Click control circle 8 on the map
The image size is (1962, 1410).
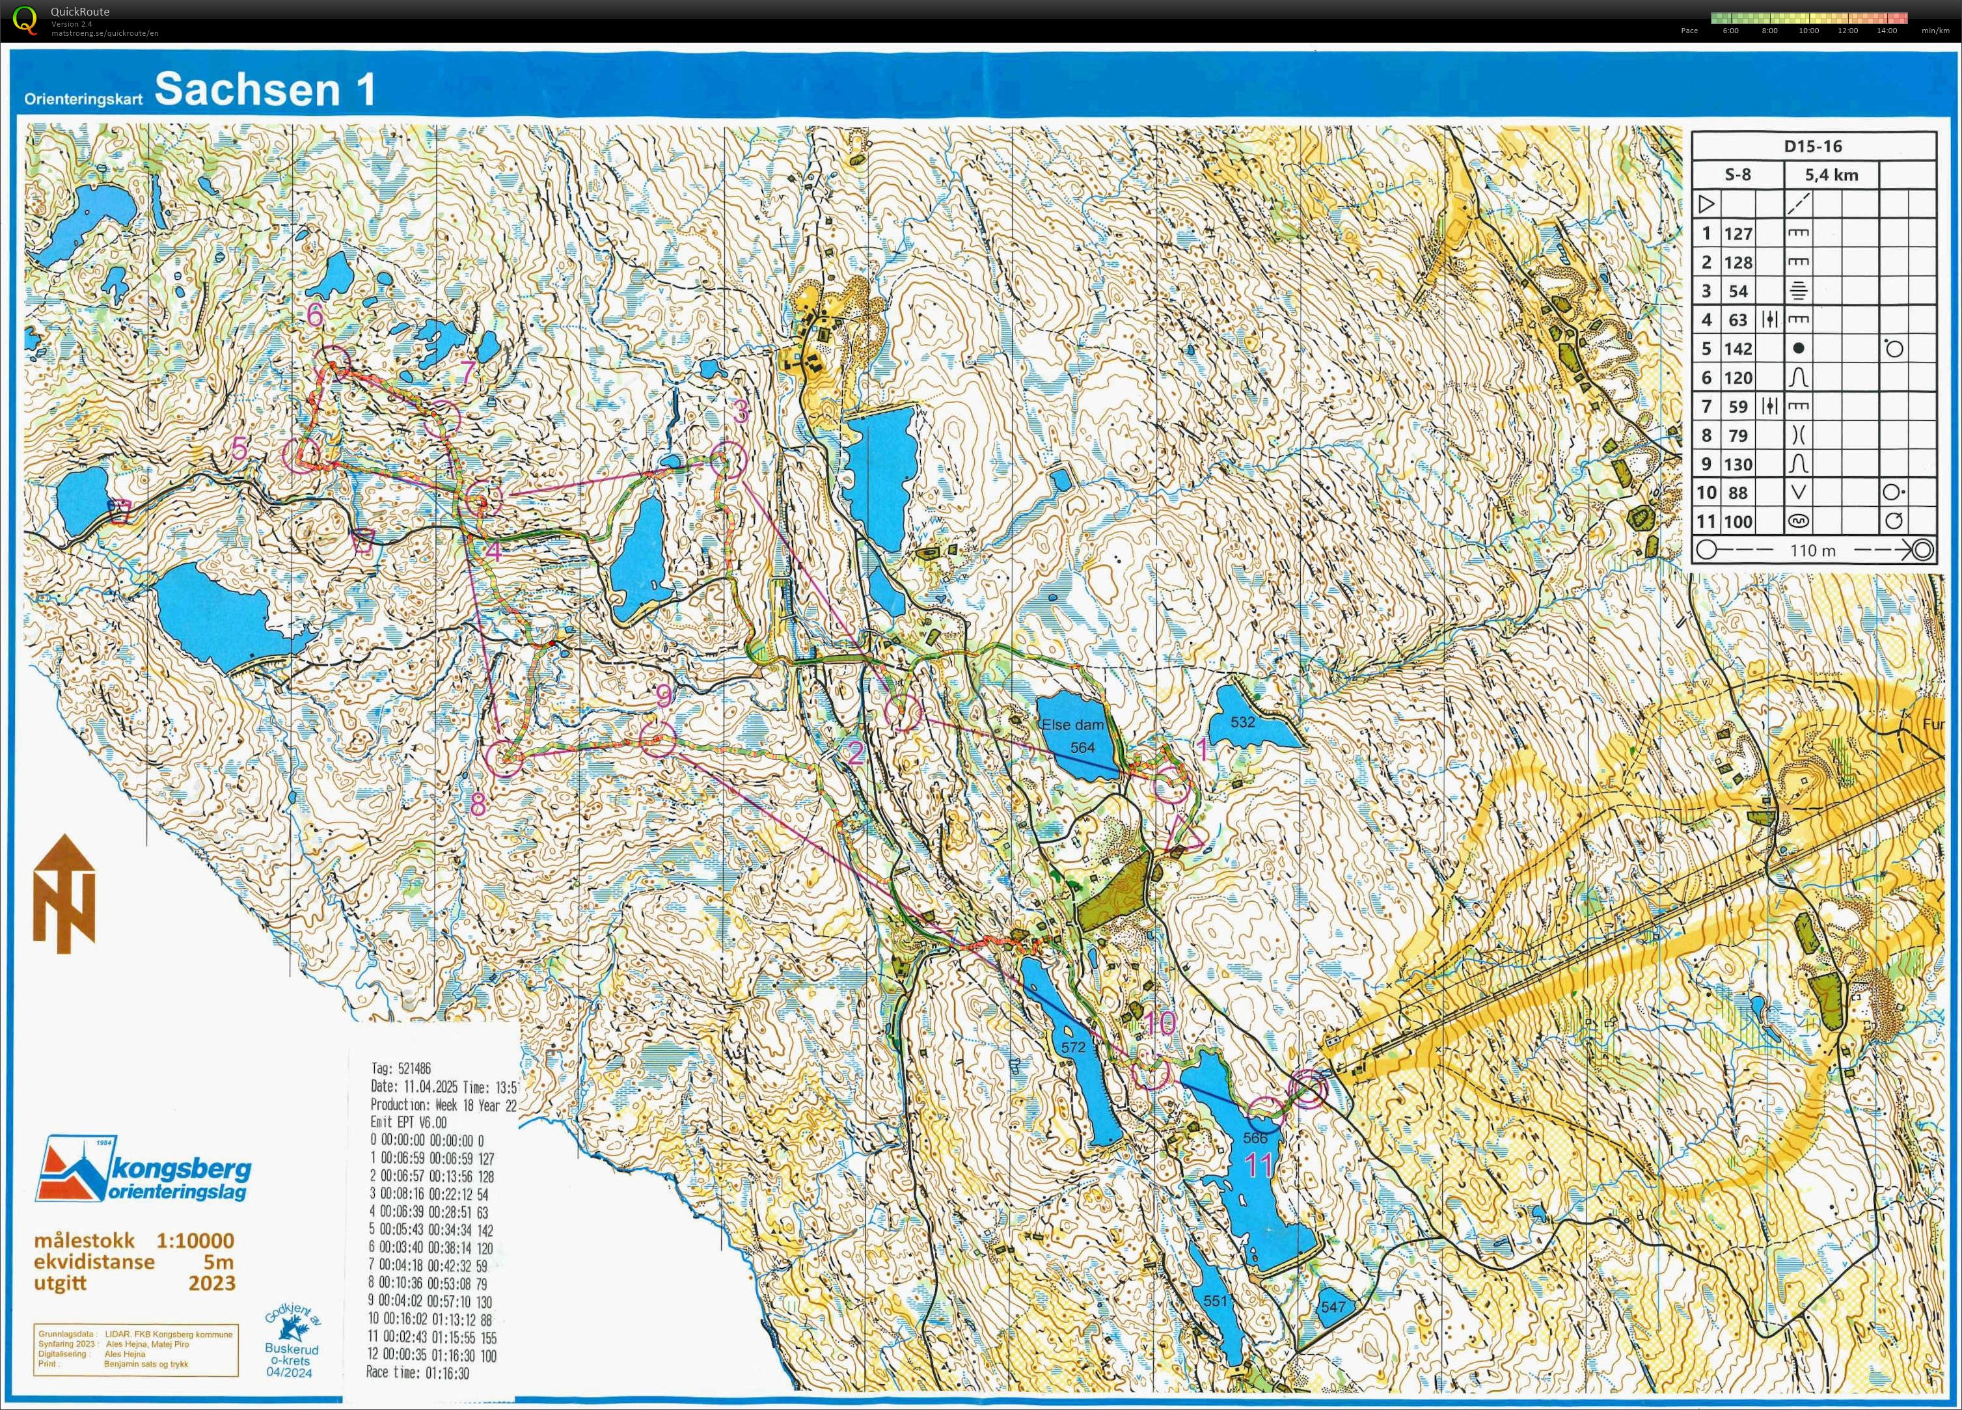pyautogui.click(x=504, y=758)
